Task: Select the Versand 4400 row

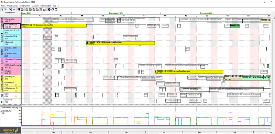Action: [x=12, y=101]
